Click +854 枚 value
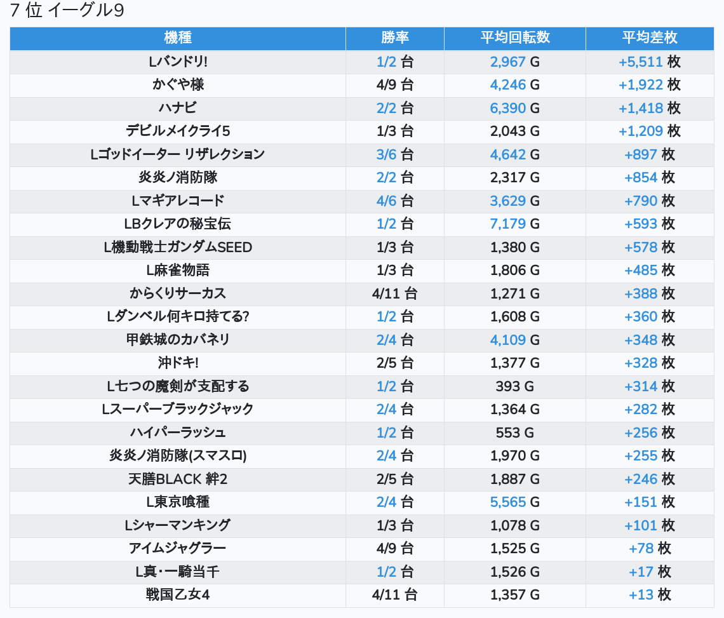 pos(650,177)
